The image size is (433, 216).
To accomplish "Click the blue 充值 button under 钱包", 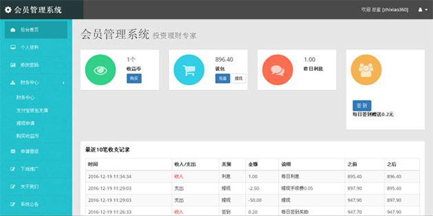I will (222, 78).
